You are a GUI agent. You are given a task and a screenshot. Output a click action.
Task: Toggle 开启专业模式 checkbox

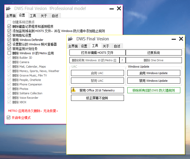pos(9,118)
